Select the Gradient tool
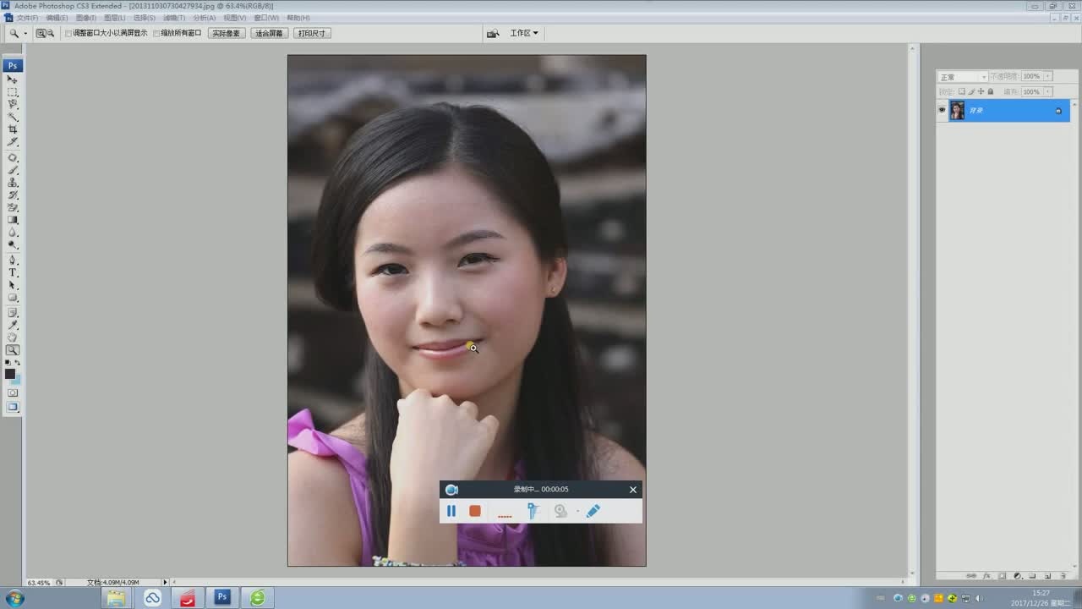The image size is (1082, 609). 13,220
